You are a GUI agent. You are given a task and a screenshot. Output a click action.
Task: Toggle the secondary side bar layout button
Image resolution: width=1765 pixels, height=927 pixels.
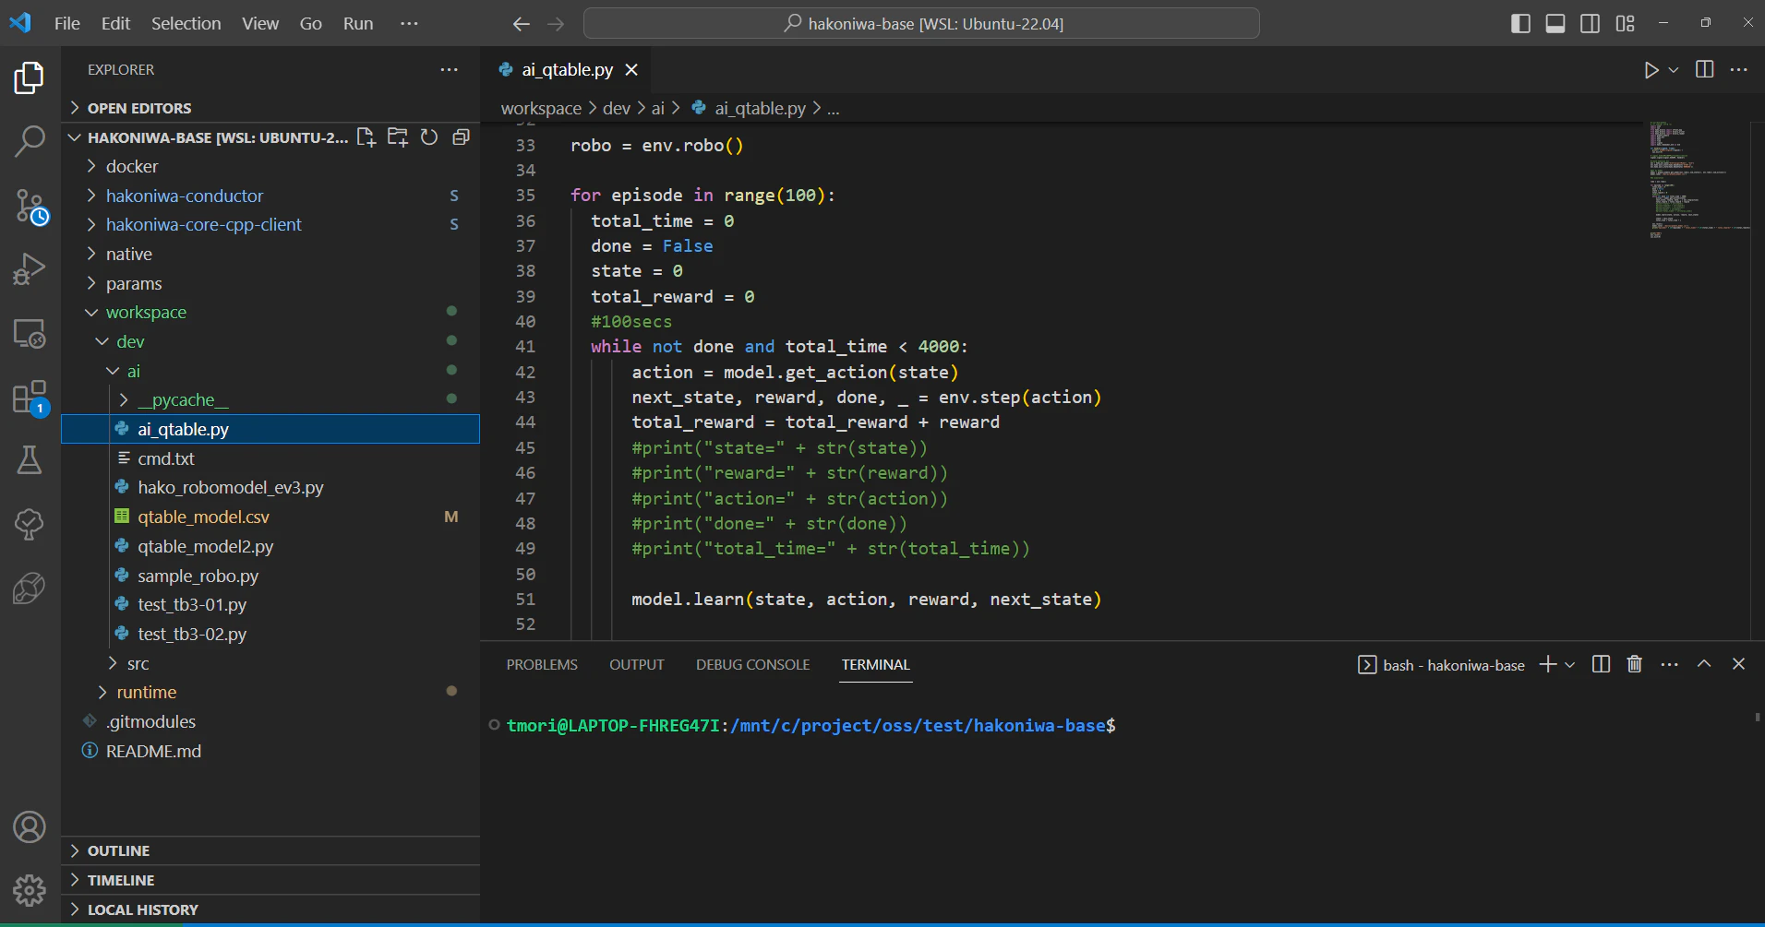[x=1591, y=24]
